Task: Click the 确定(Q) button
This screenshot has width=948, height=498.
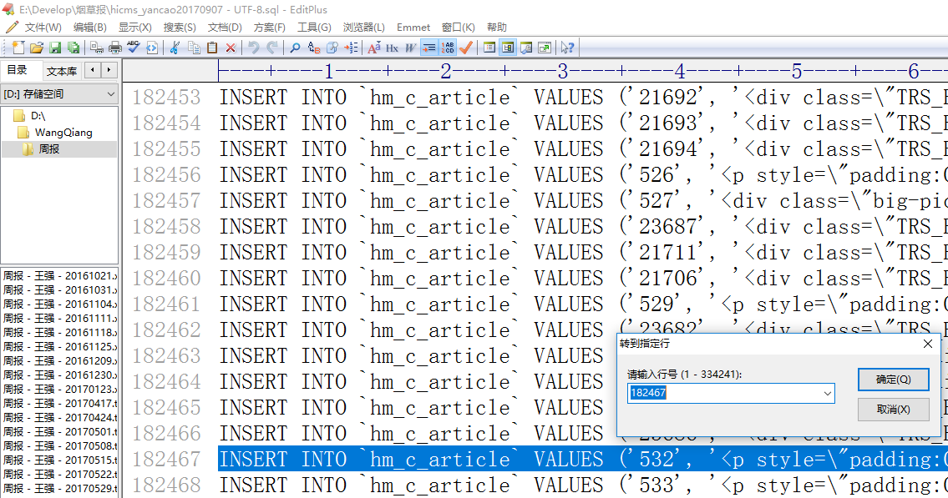Action: 893,380
